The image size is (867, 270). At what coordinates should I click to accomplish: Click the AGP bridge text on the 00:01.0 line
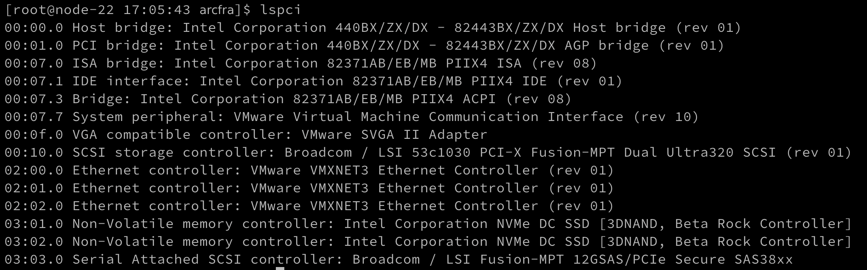606,45
